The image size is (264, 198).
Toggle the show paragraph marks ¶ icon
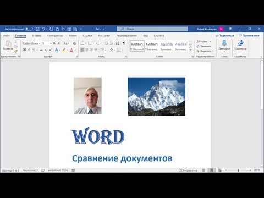pyautogui.click(x=124, y=43)
